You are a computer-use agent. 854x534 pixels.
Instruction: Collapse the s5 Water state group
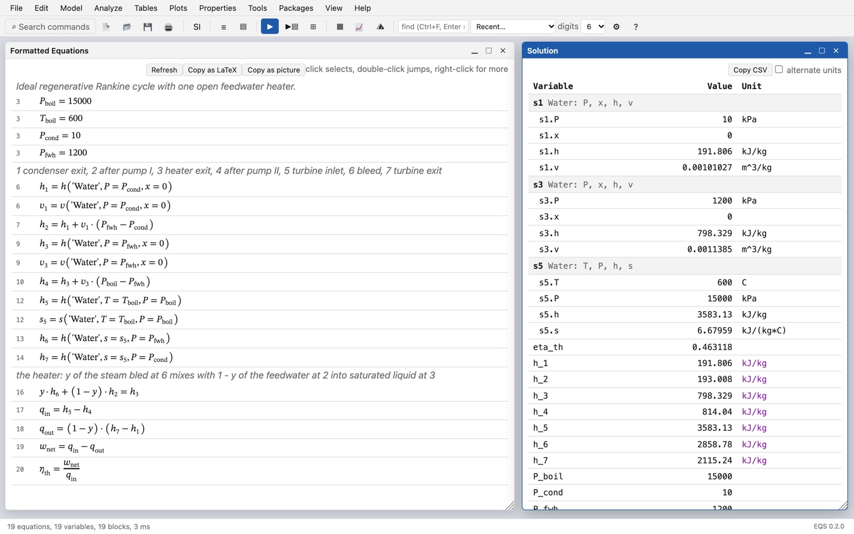click(x=684, y=266)
